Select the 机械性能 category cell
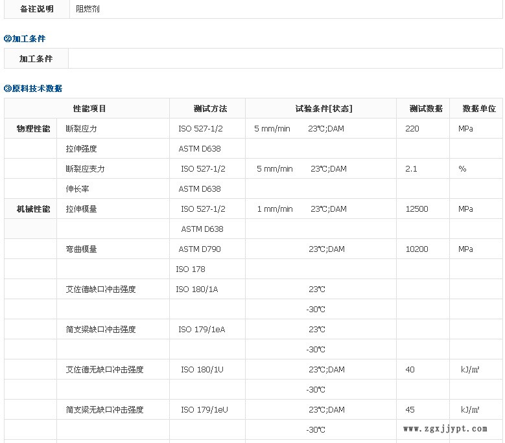Image resolution: width=505 pixels, height=443 pixels. coord(33,209)
